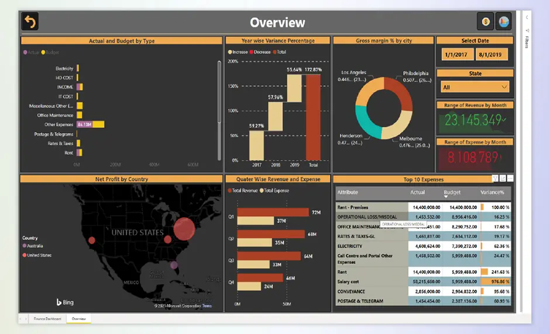550x334 pixels.
Task: Click the Bing logo on map
Action: 65,302
